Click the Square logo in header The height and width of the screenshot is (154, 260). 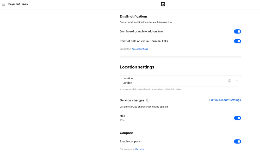click(163, 4)
